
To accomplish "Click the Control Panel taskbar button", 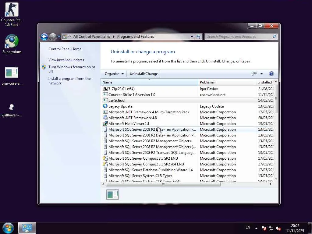I will point(27,228).
